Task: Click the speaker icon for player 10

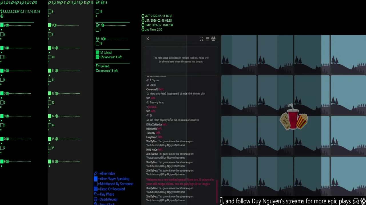Action: pyautogui.click(x=57, y=48)
